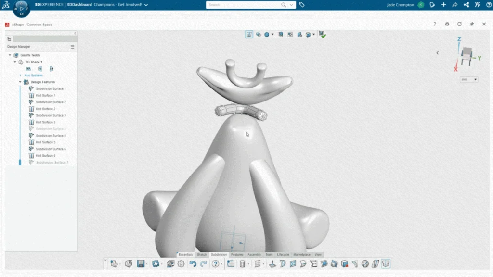The width and height of the screenshot is (493, 277).
Task: Click the Save floppy disk icon
Action: click(x=141, y=264)
